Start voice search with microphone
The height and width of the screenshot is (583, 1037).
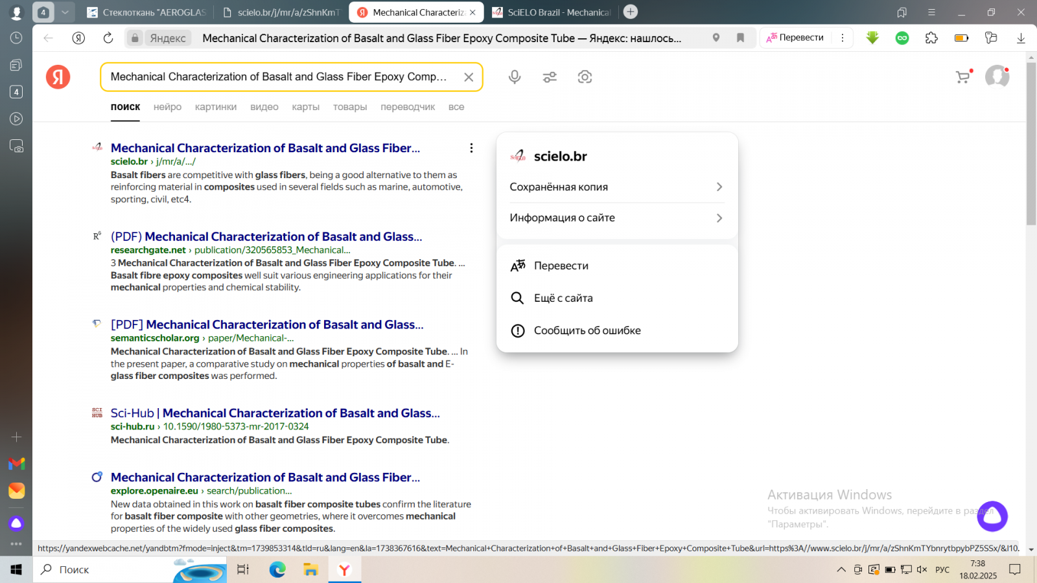(x=515, y=77)
